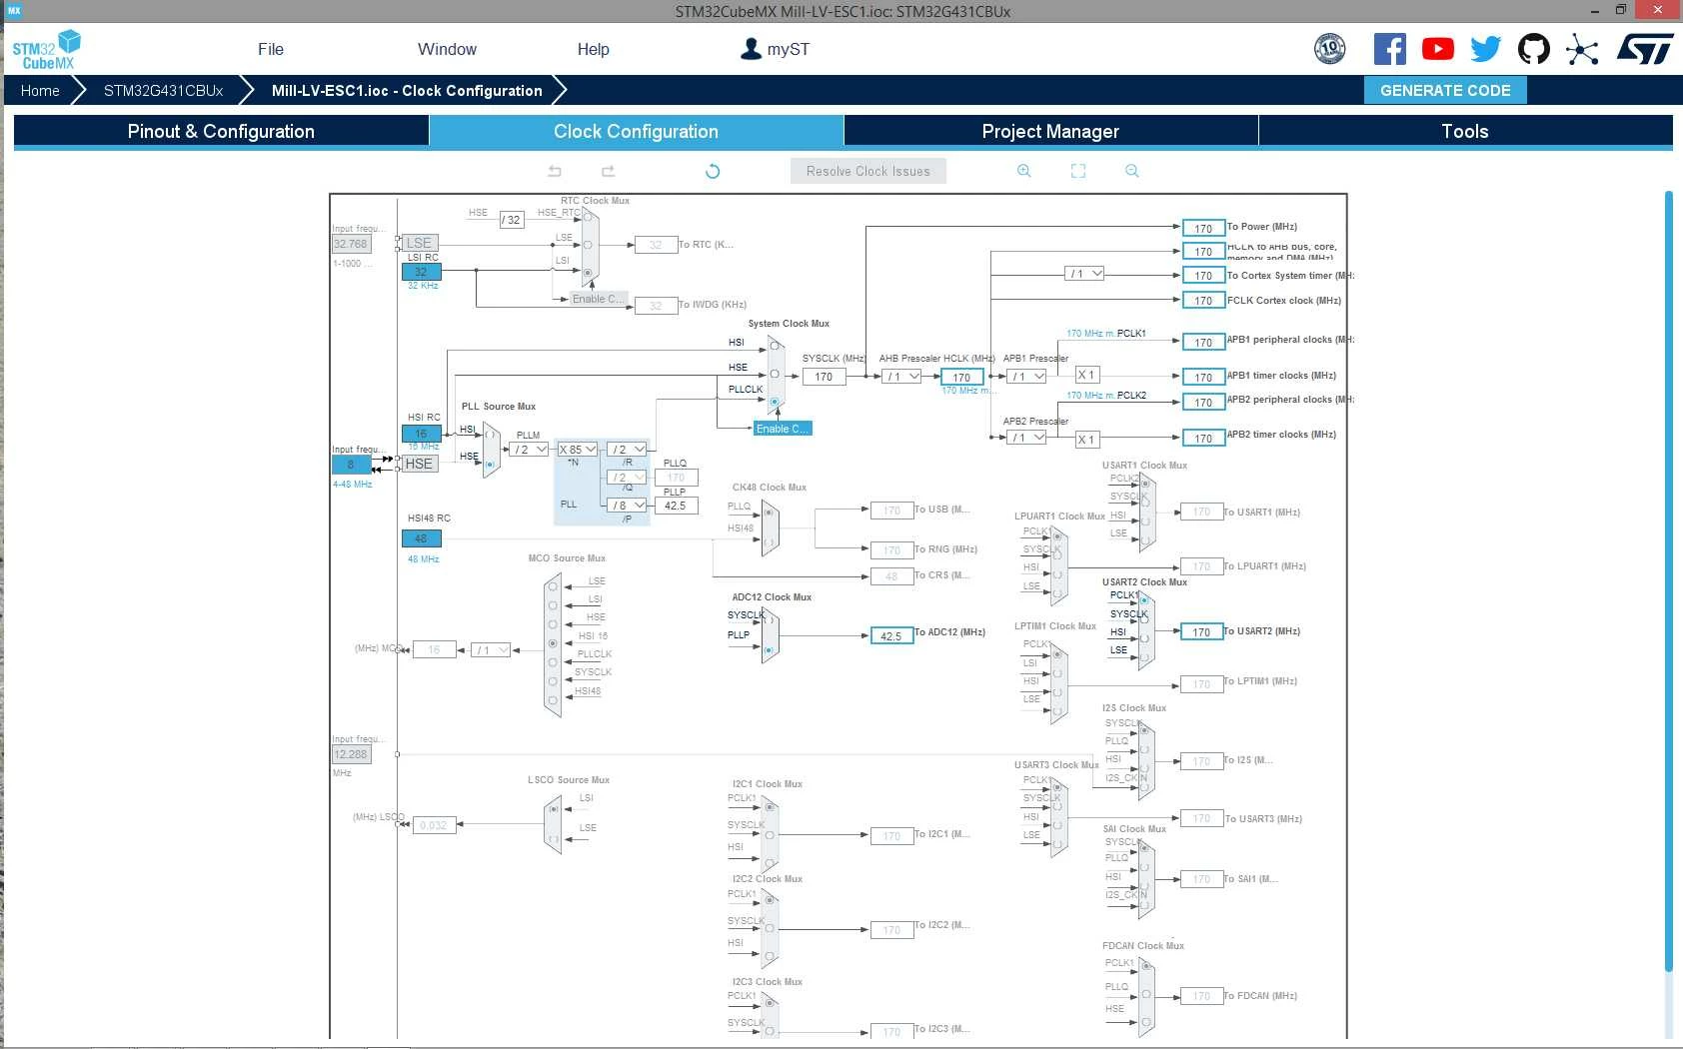This screenshot has width=1683, height=1049.
Task: Open the YouTube channel icon
Action: coord(1437,49)
